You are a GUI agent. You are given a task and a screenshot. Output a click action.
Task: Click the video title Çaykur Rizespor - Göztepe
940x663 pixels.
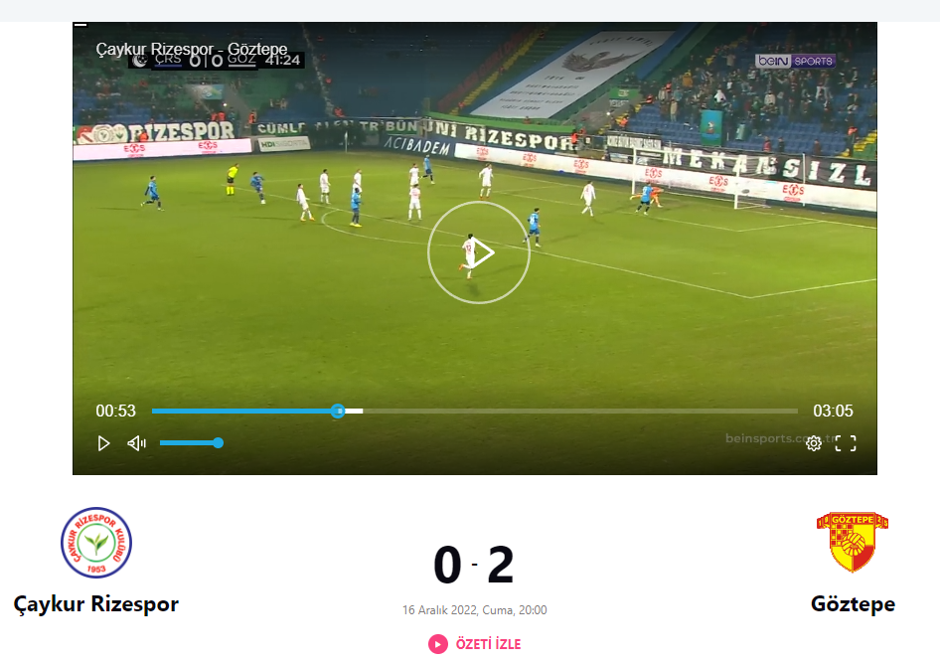click(x=191, y=49)
